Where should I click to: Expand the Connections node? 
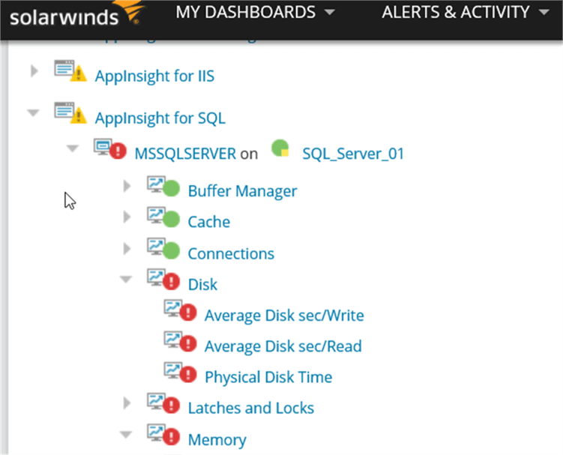(127, 248)
